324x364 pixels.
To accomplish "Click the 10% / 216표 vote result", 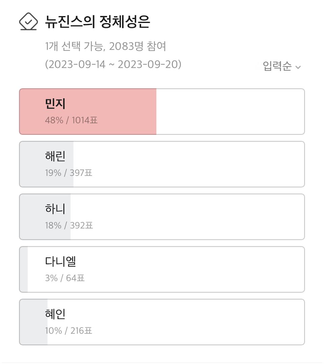I will tap(69, 331).
